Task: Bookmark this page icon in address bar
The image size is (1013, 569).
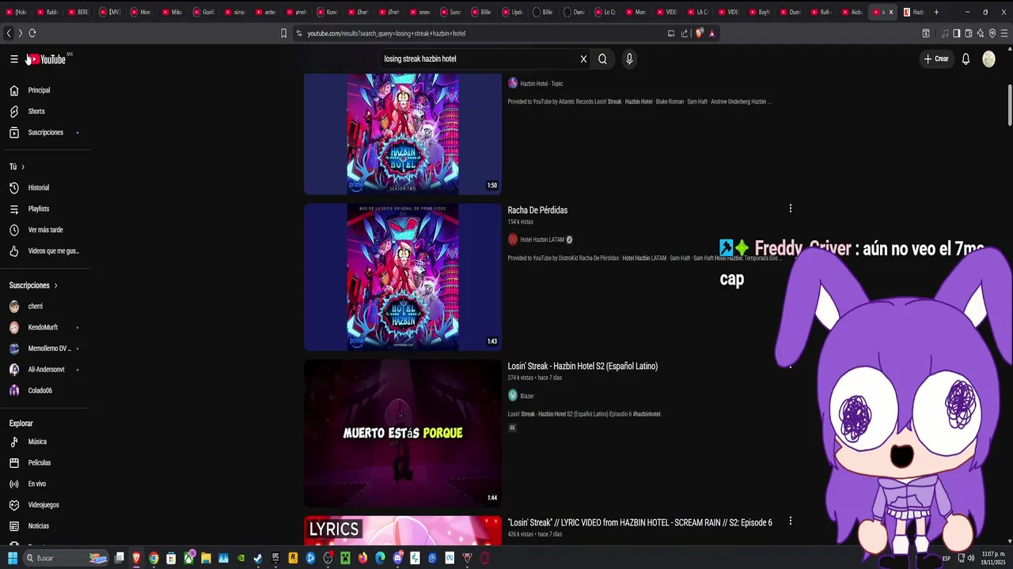Action: pyautogui.click(x=283, y=33)
